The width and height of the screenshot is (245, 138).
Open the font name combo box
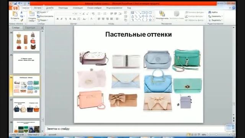pyautogui.click(x=65, y=14)
